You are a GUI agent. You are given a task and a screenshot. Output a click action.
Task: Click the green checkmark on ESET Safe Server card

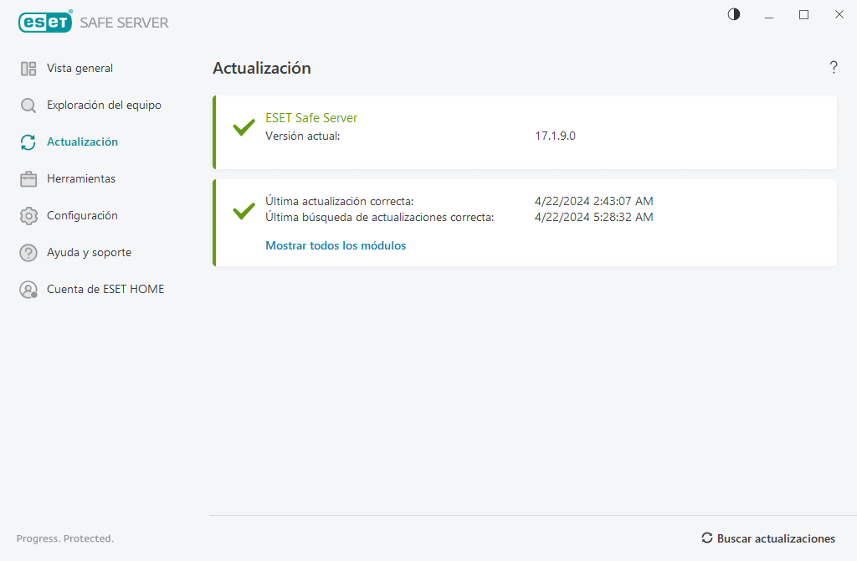pos(243,127)
